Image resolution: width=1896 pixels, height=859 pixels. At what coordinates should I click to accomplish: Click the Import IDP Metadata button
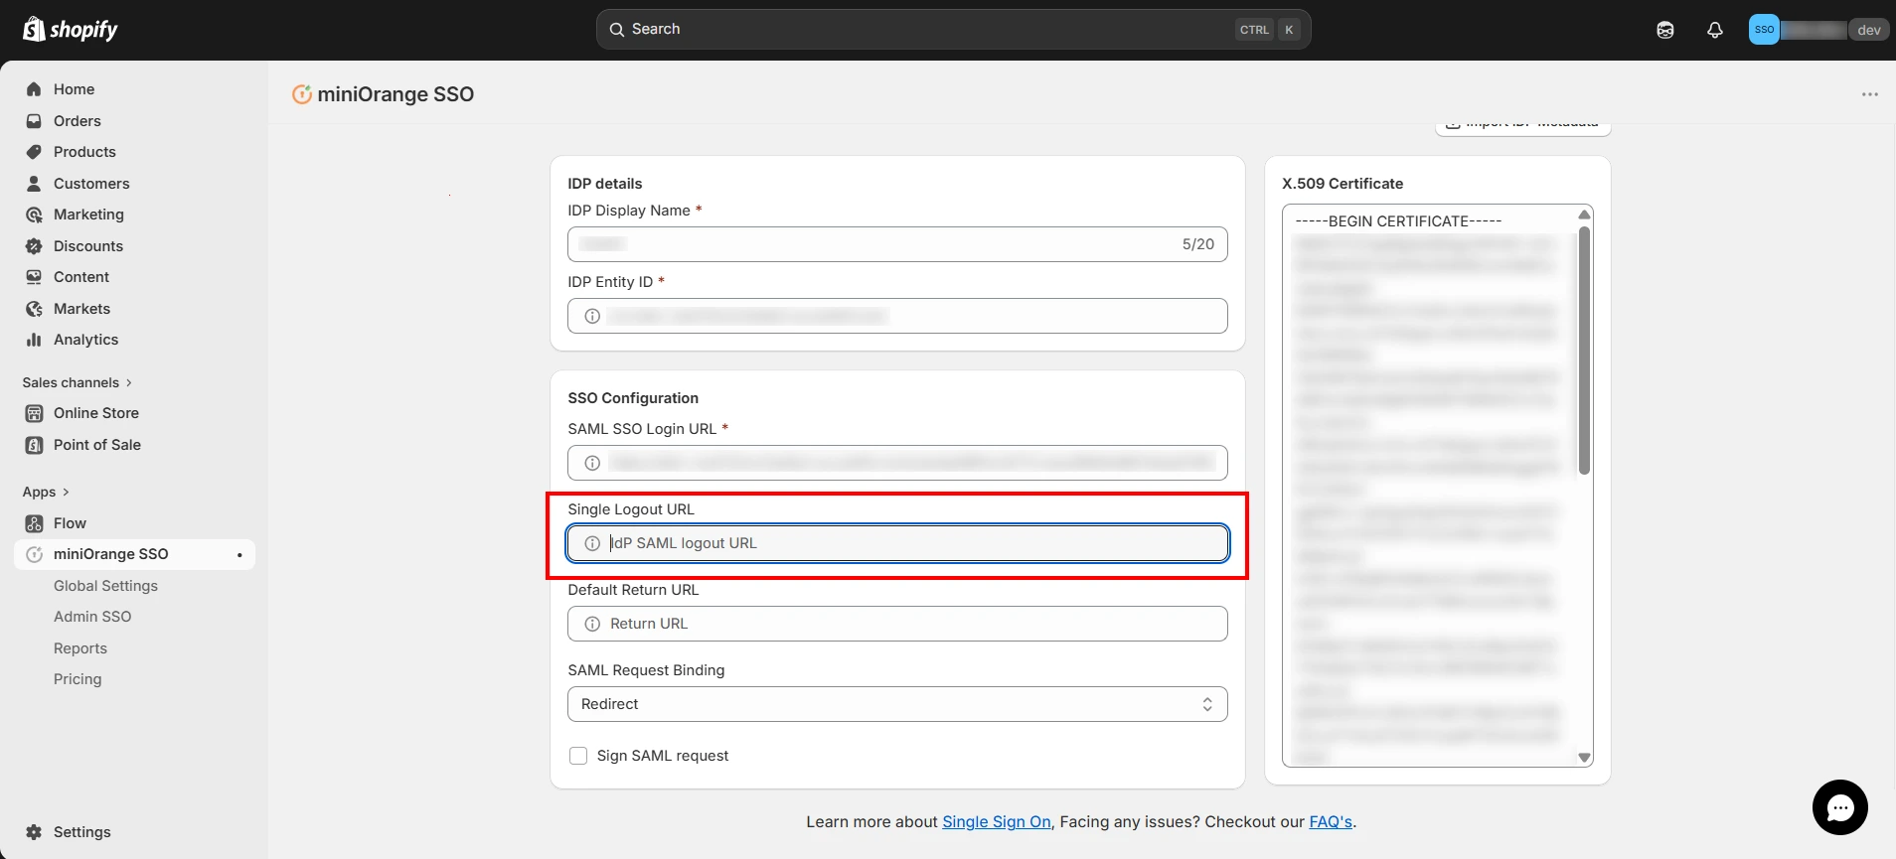click(1523, 127)
